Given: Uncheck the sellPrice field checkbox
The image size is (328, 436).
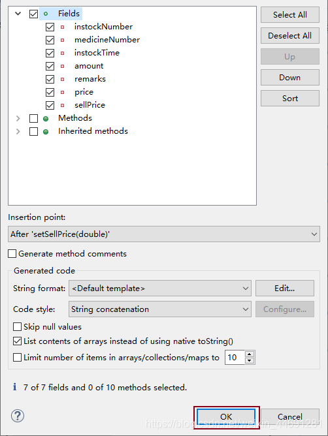Looking at the screenshot, I should pos(50,105).
